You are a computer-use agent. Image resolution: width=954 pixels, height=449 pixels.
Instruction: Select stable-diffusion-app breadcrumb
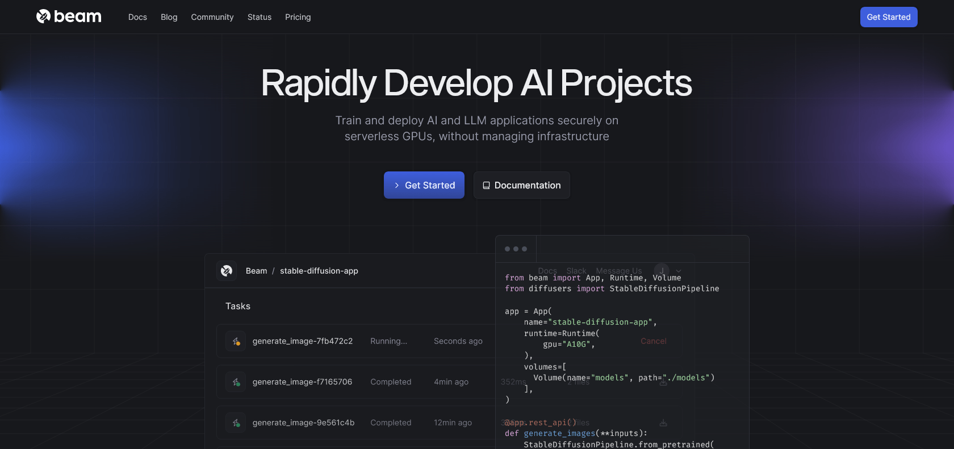pos(319,271)
